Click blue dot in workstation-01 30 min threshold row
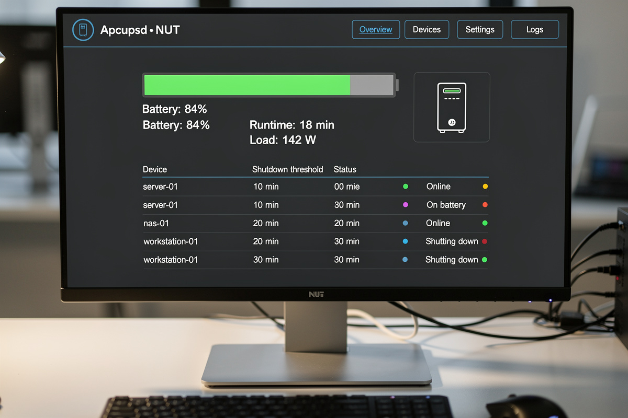 pyautogui.click(x=405, y=260)
